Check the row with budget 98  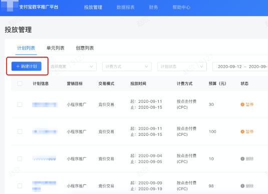(x=20, y=186)
